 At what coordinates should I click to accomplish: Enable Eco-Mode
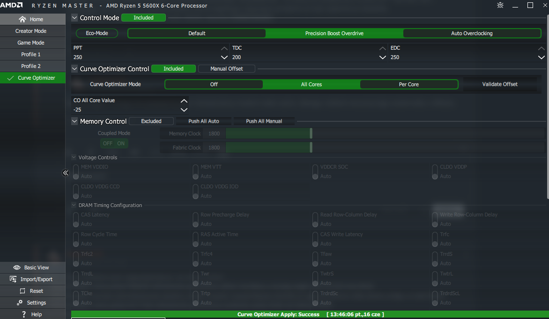click(x=97, y=33)
